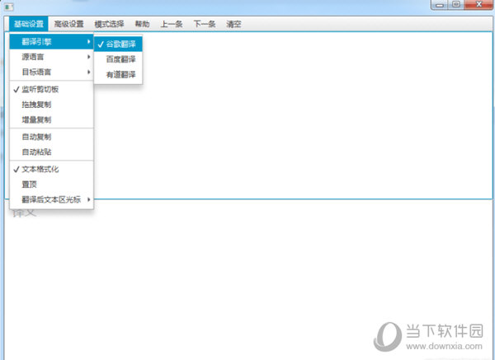Open the 高级设置 menu
495x360 pixels.
pos(68,24)
